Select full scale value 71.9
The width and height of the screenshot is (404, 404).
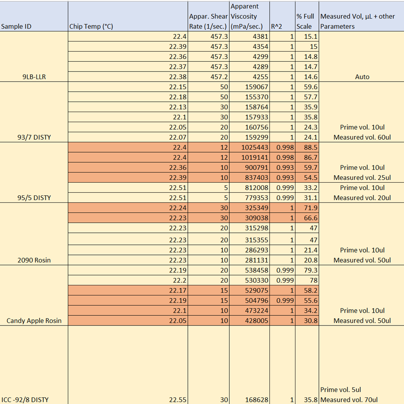point(307,208)
